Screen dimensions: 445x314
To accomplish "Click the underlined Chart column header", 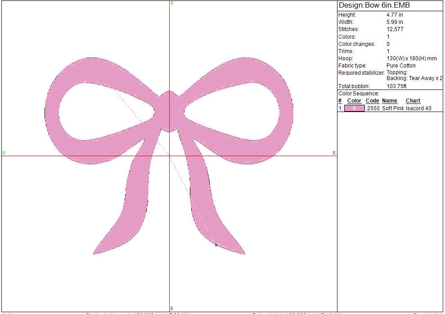I will 413,101.
